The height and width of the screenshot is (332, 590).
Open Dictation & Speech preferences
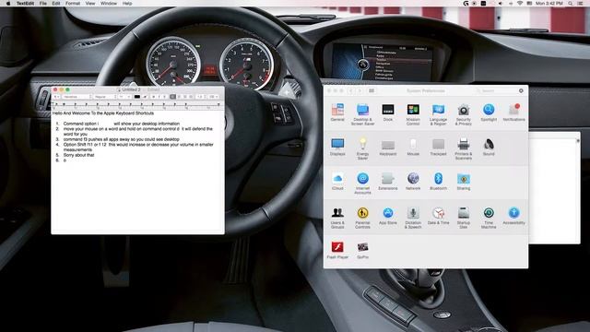coord(413,218)
